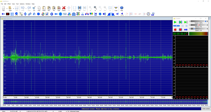Click the Paste New toolbar icon

[49, 8]
